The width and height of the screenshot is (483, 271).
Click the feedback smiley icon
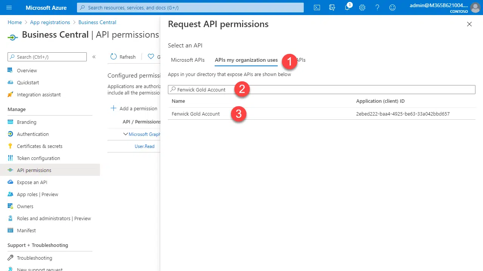coord(392,8)
